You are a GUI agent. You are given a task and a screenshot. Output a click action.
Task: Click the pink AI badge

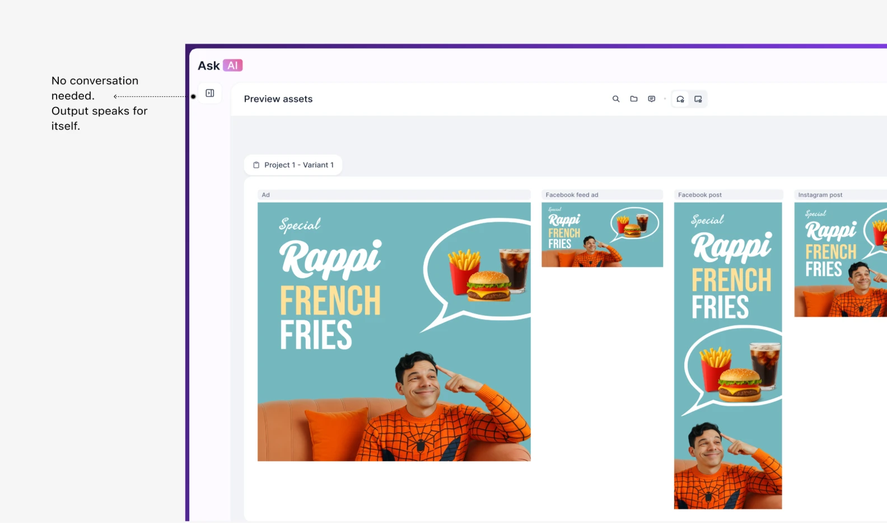point(233,66)
